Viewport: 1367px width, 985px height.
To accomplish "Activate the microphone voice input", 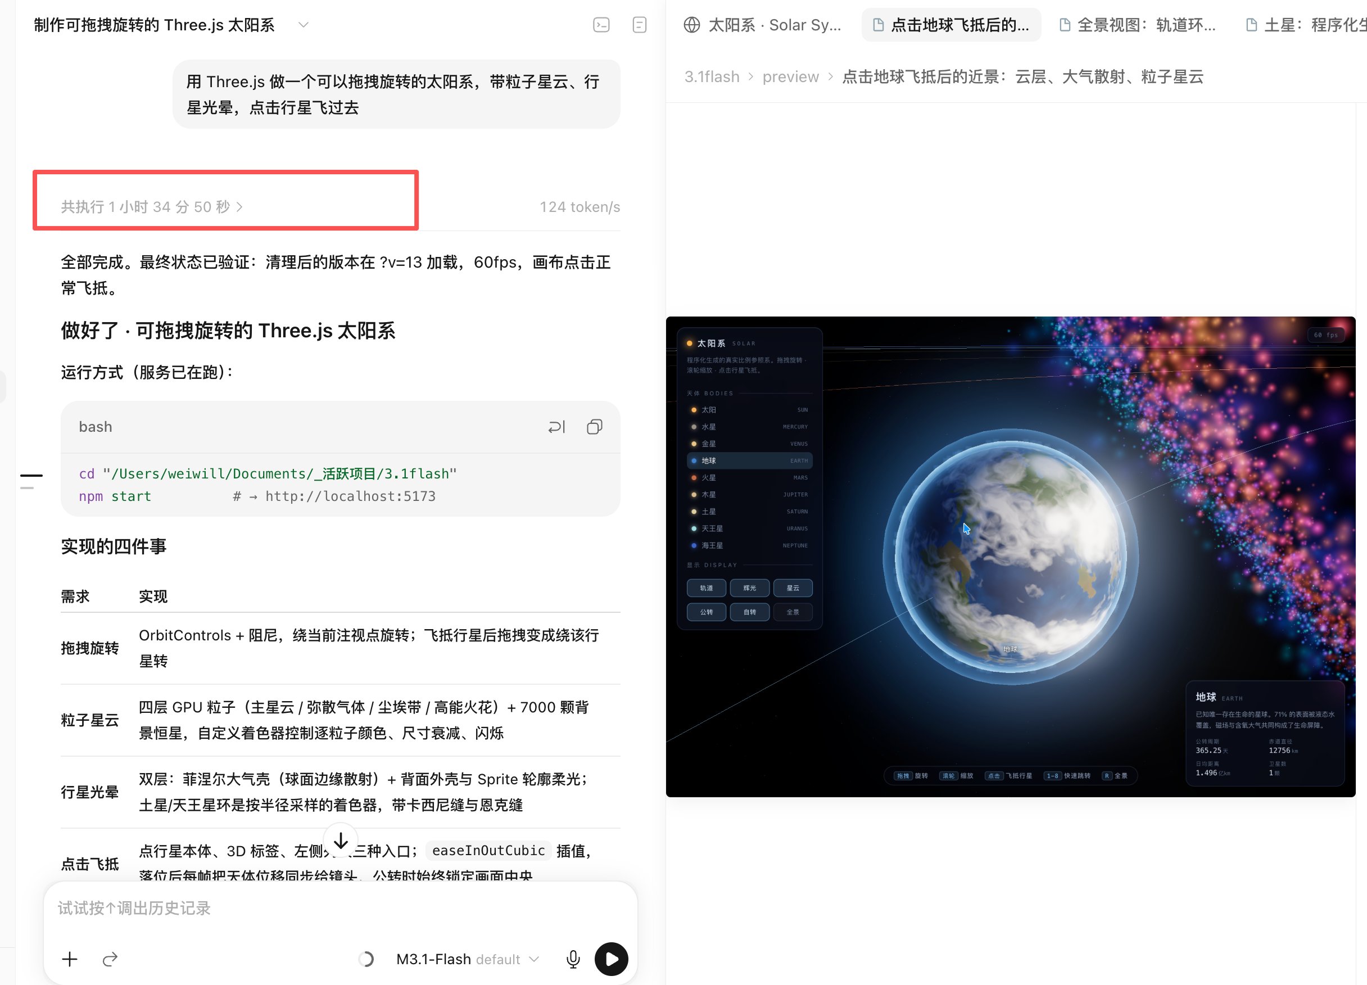I will point(573,959).
